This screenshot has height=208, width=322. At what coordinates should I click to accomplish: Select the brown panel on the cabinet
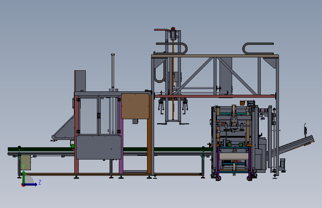click(135, 106)
